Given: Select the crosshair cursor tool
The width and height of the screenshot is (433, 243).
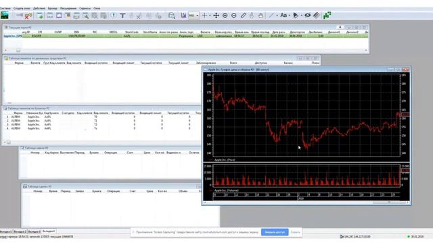Looking at the screenshot, I should point(204,16).
